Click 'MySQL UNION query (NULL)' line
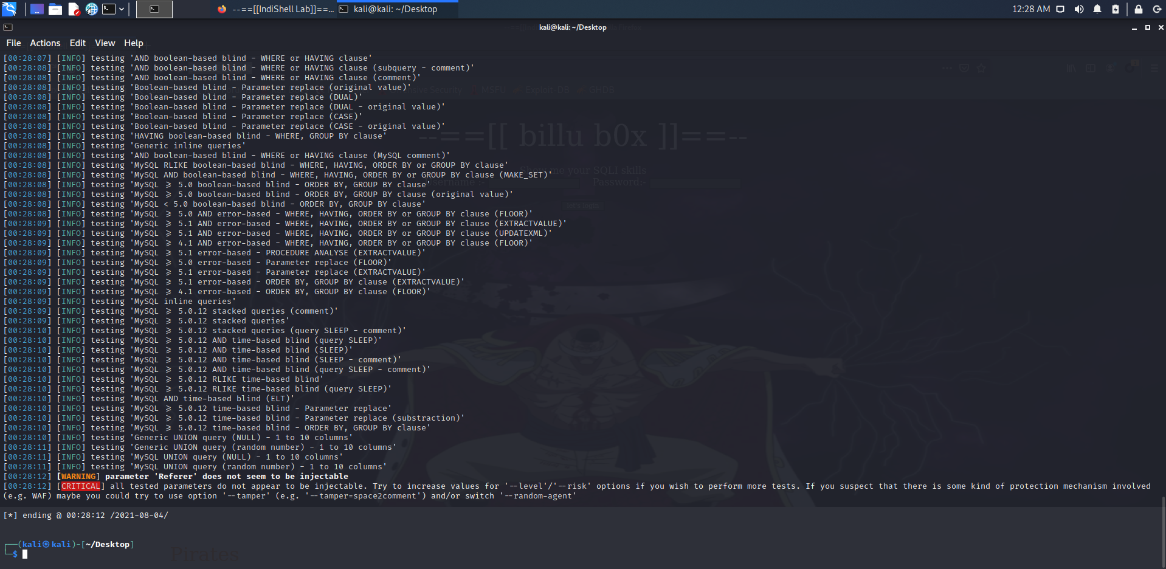 pos(173,457)
